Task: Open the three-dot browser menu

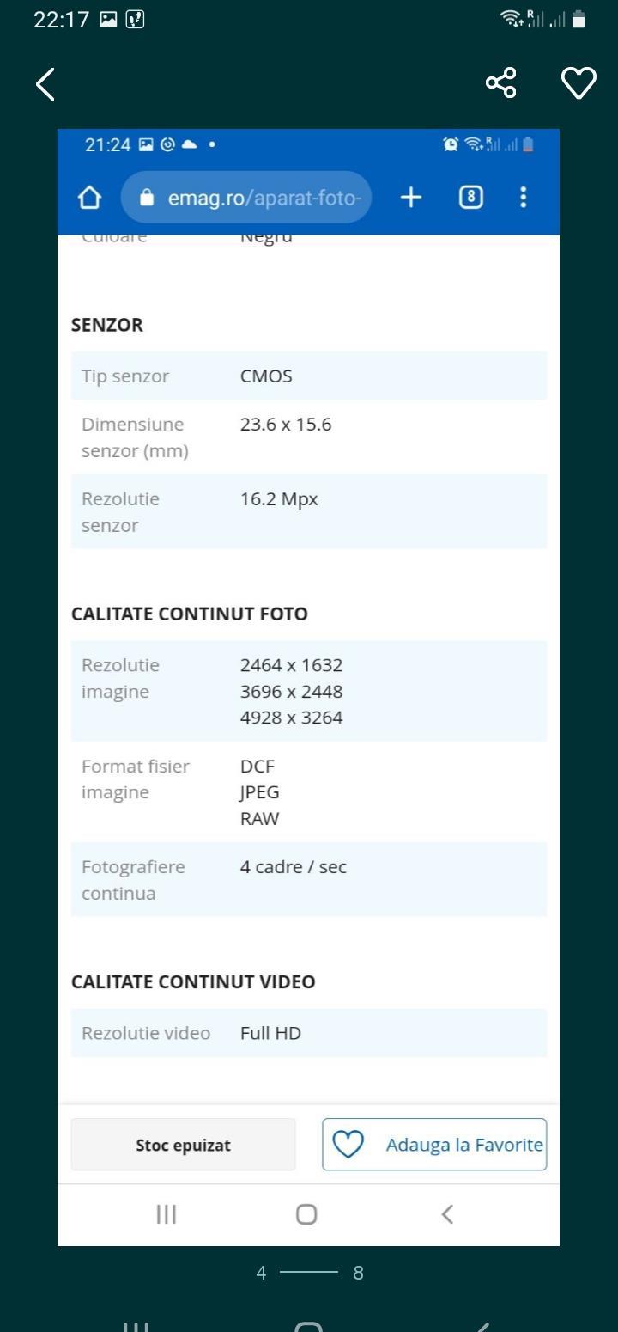Action: coord(524,198)
